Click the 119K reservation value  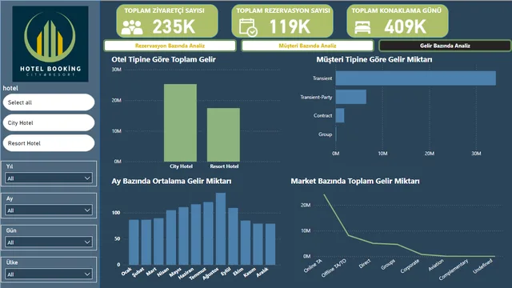290,26
